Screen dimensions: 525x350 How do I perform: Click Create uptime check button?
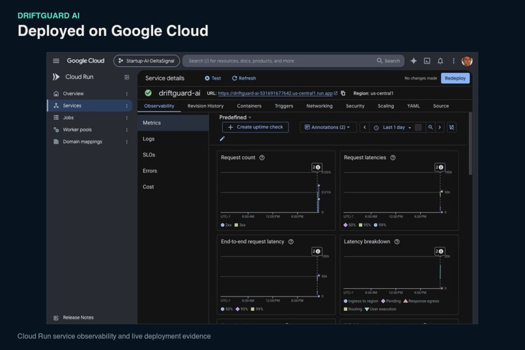(255, 127)
